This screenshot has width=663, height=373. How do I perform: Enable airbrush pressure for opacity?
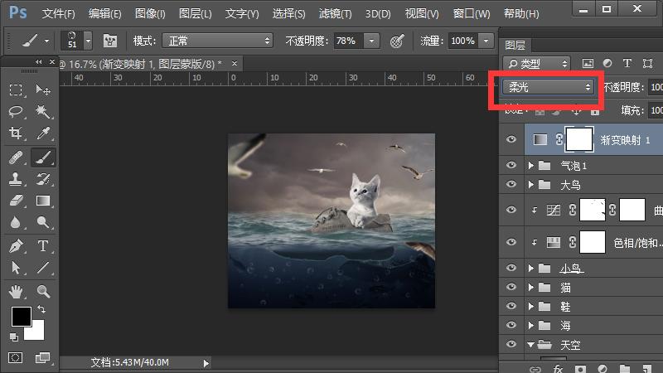397,41
